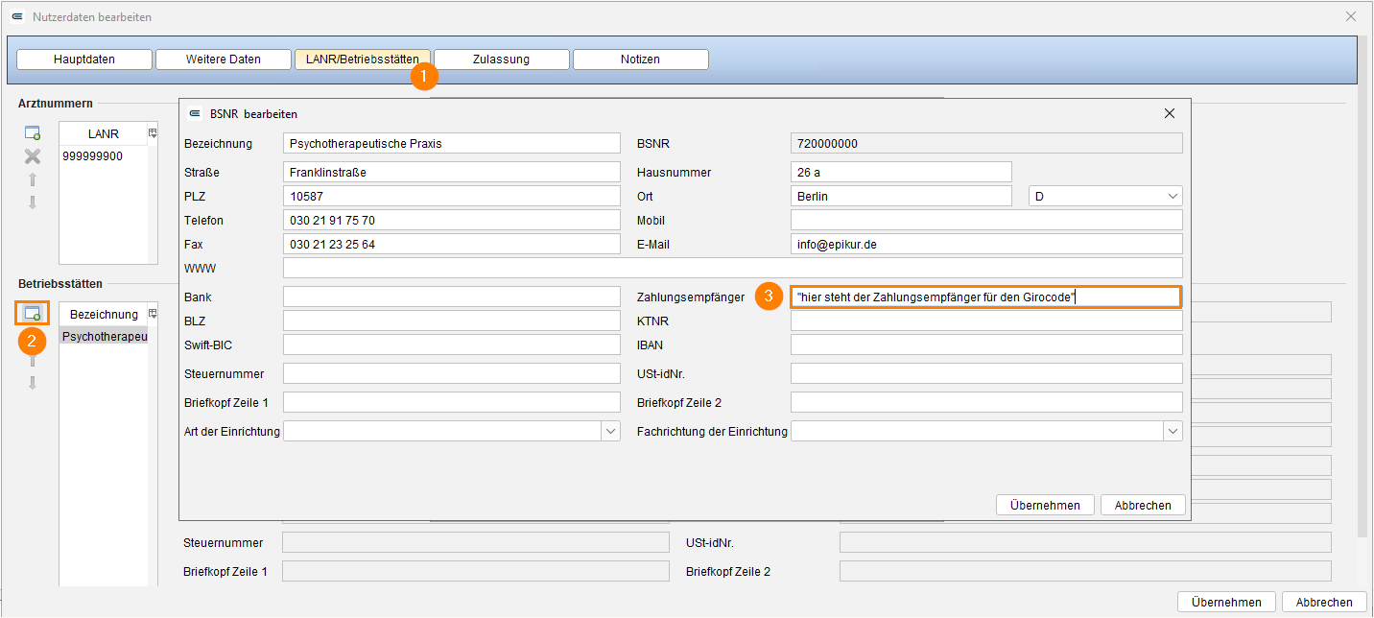Move the LANR entry up
The image size is (1374, 618).
[33, 179]
